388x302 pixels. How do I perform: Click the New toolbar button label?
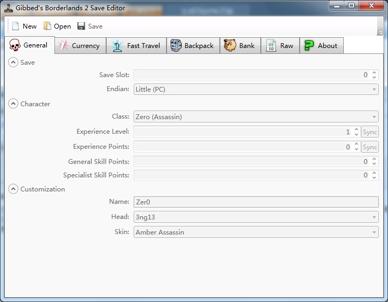tap(30, 26)
